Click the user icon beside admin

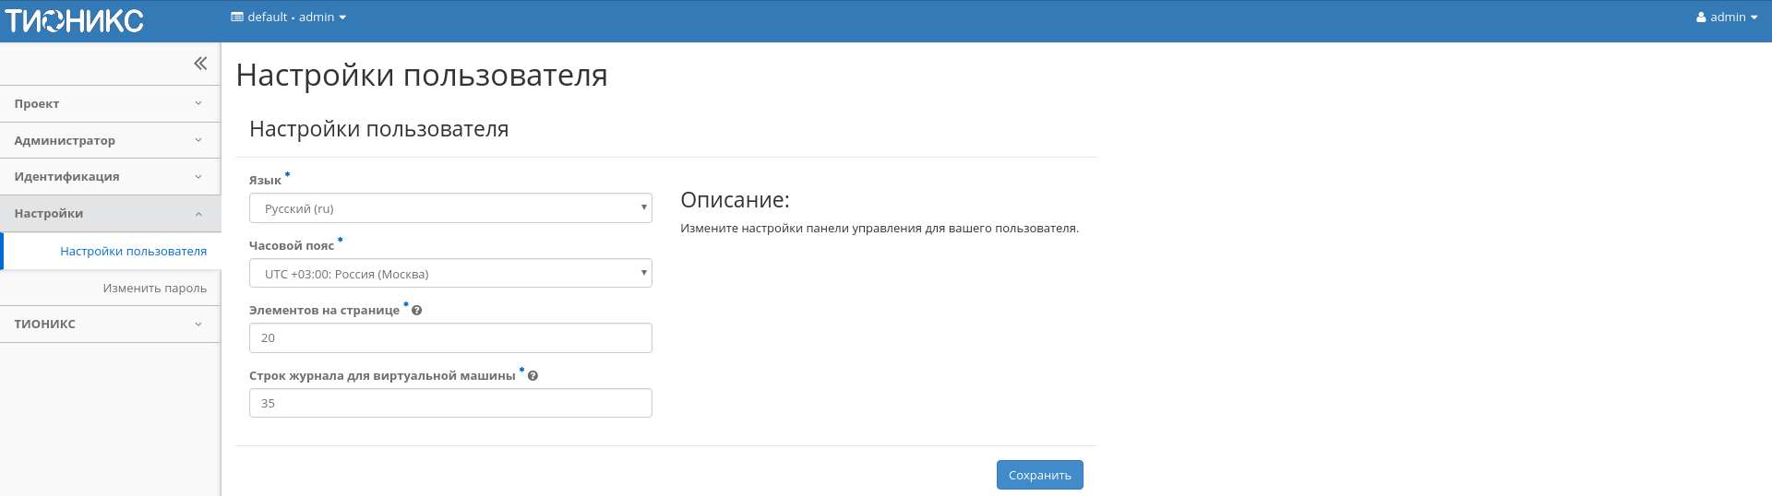[1701, 18]
